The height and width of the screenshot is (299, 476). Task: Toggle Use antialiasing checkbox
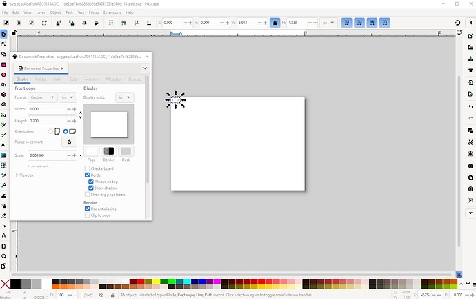(x=87, y=209)
